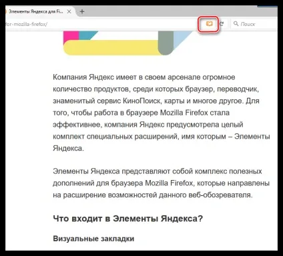Open a new tab with plus button
Image resolution: width=283 pixels, height=256 pixels.
pos(82,11)
